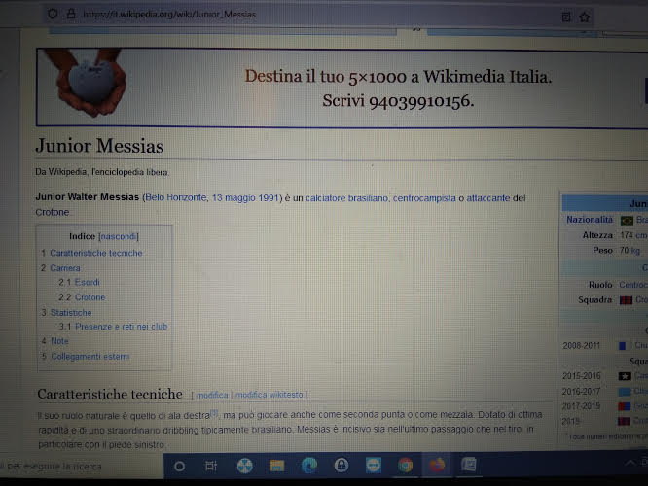648x486 pixels.
Task: Open Task View in taskbar
Action: coord(210,467)
